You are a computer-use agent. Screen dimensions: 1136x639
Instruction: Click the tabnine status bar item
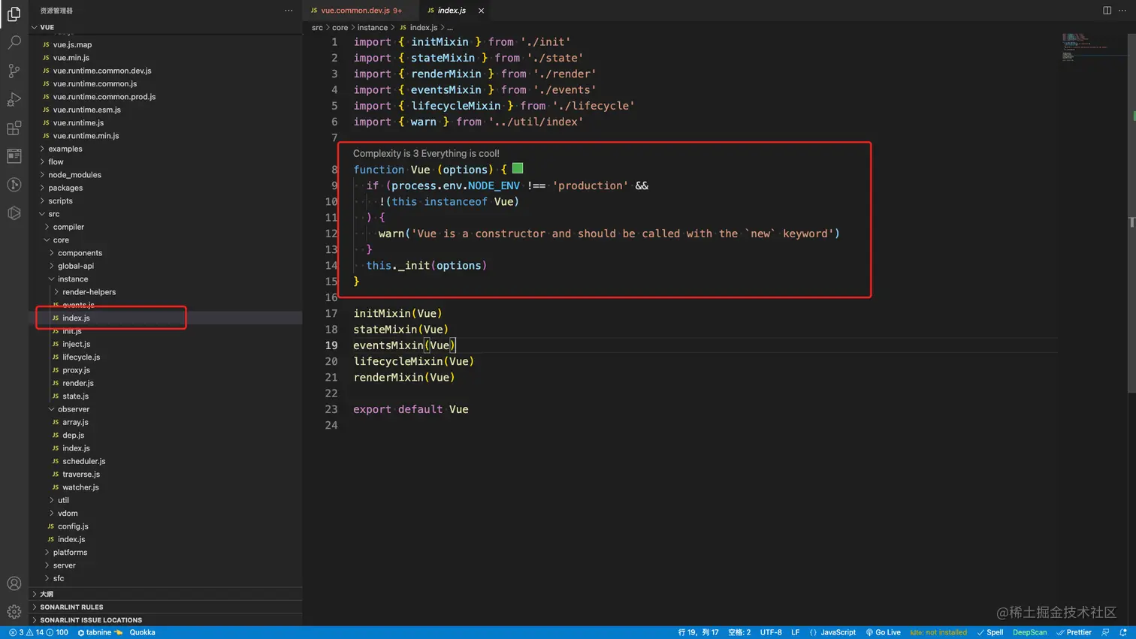coord(100,632)
